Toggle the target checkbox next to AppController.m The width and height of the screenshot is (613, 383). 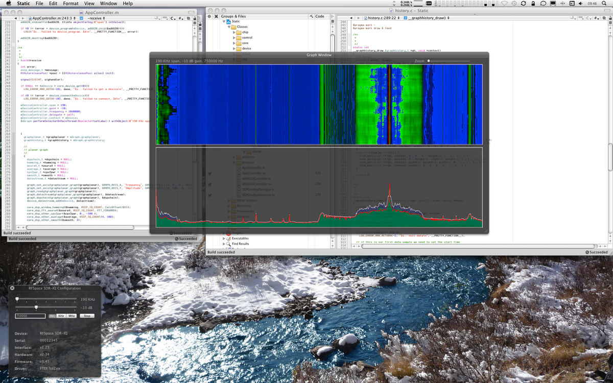click(x=209, y=174)
